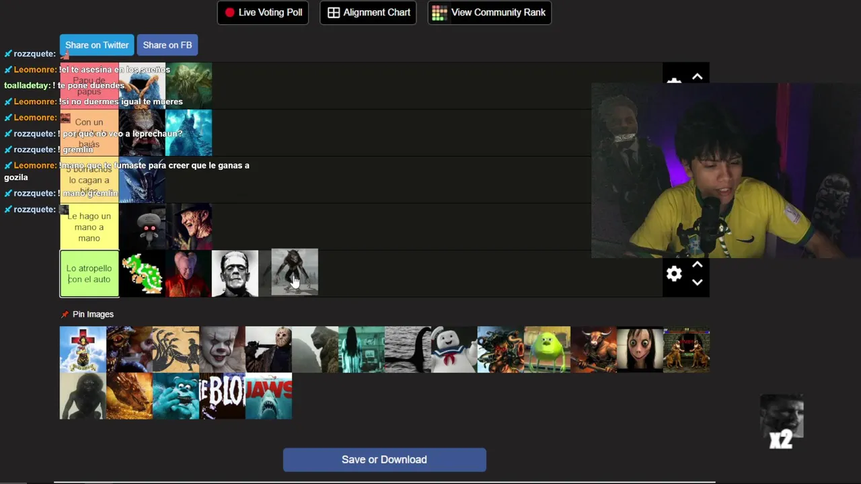
Task: Pick the dark Bigfoot ape image
Action: (83, 396)
